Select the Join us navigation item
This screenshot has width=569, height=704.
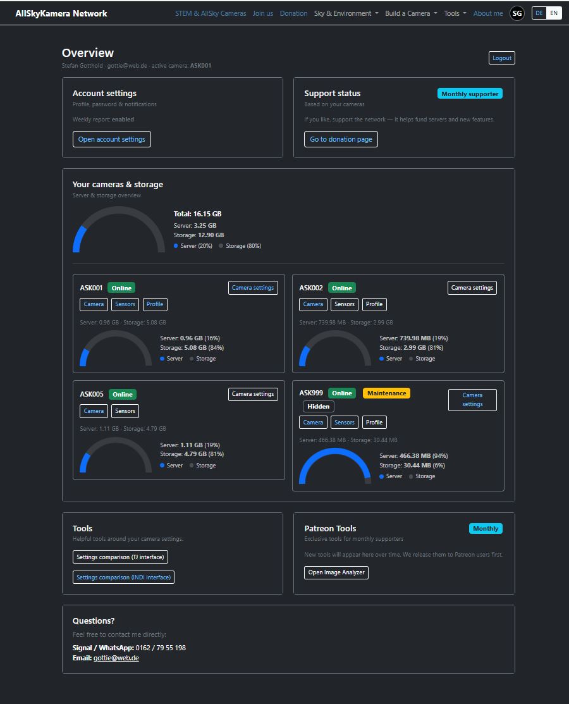coord(262,13)
